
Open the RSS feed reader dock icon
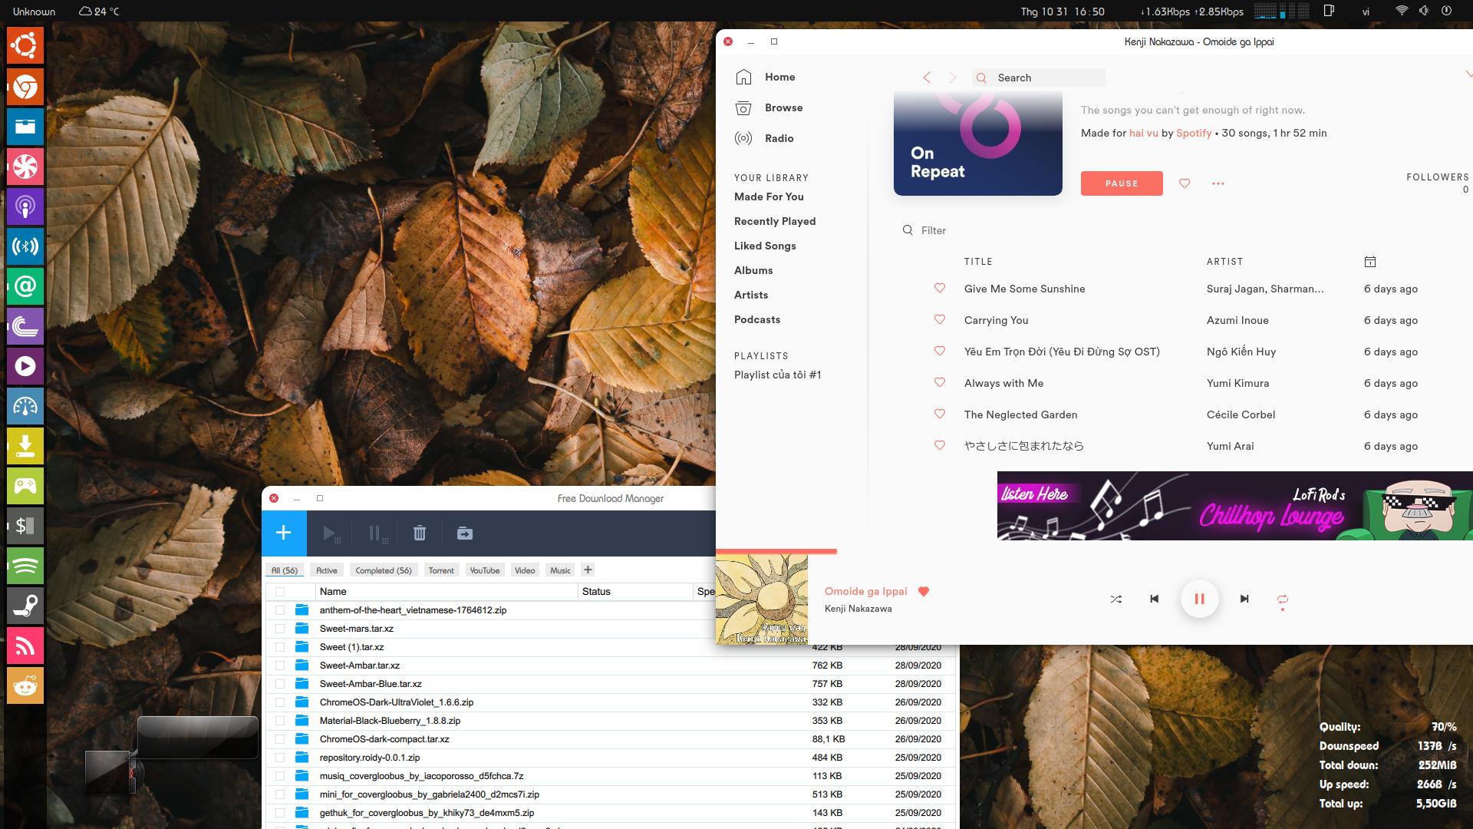click(x=25, y=646)
